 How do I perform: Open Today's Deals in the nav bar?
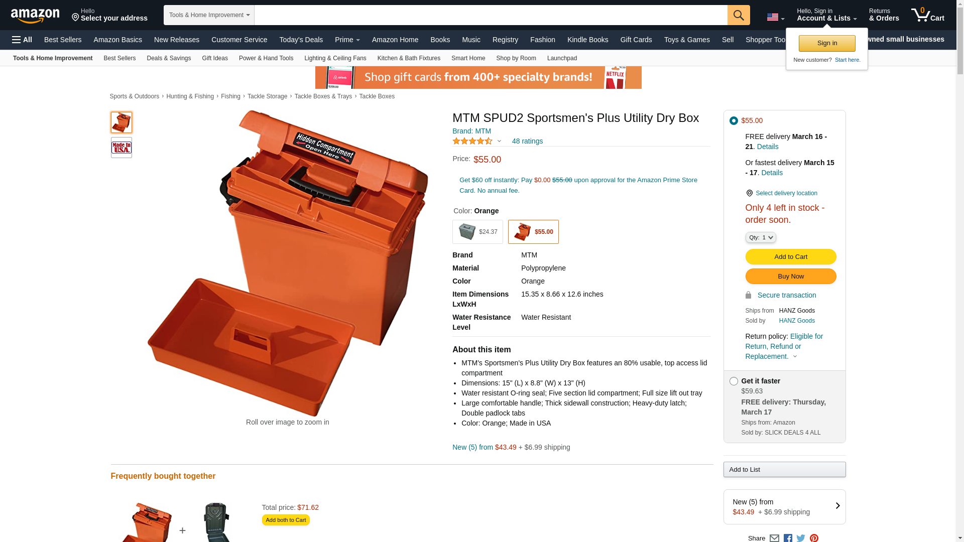click(x=301, y=40)
